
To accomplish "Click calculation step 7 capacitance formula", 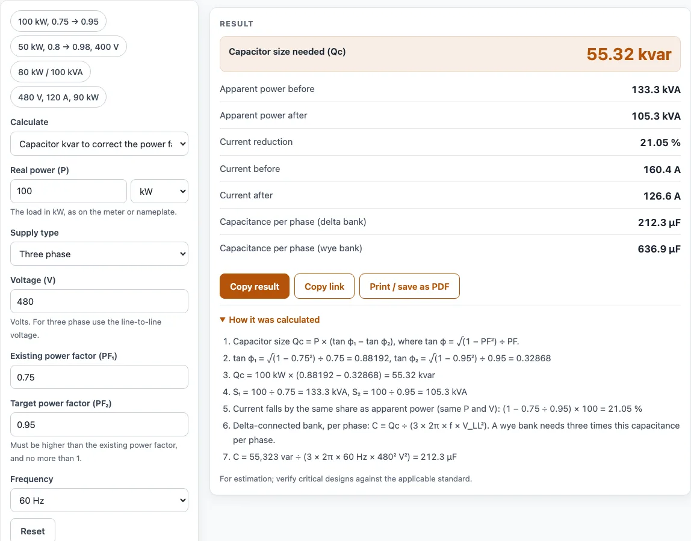I will coord(345,457).
